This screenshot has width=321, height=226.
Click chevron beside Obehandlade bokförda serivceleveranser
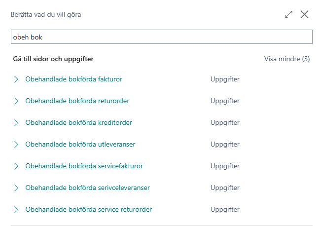(x=16, y=188)
